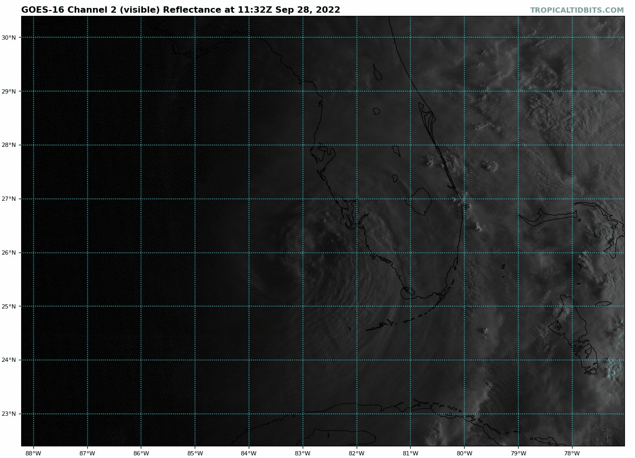Viewport: 635px width, 458px height.
Task: Click the 28°N latitude label
Action: 8,145
